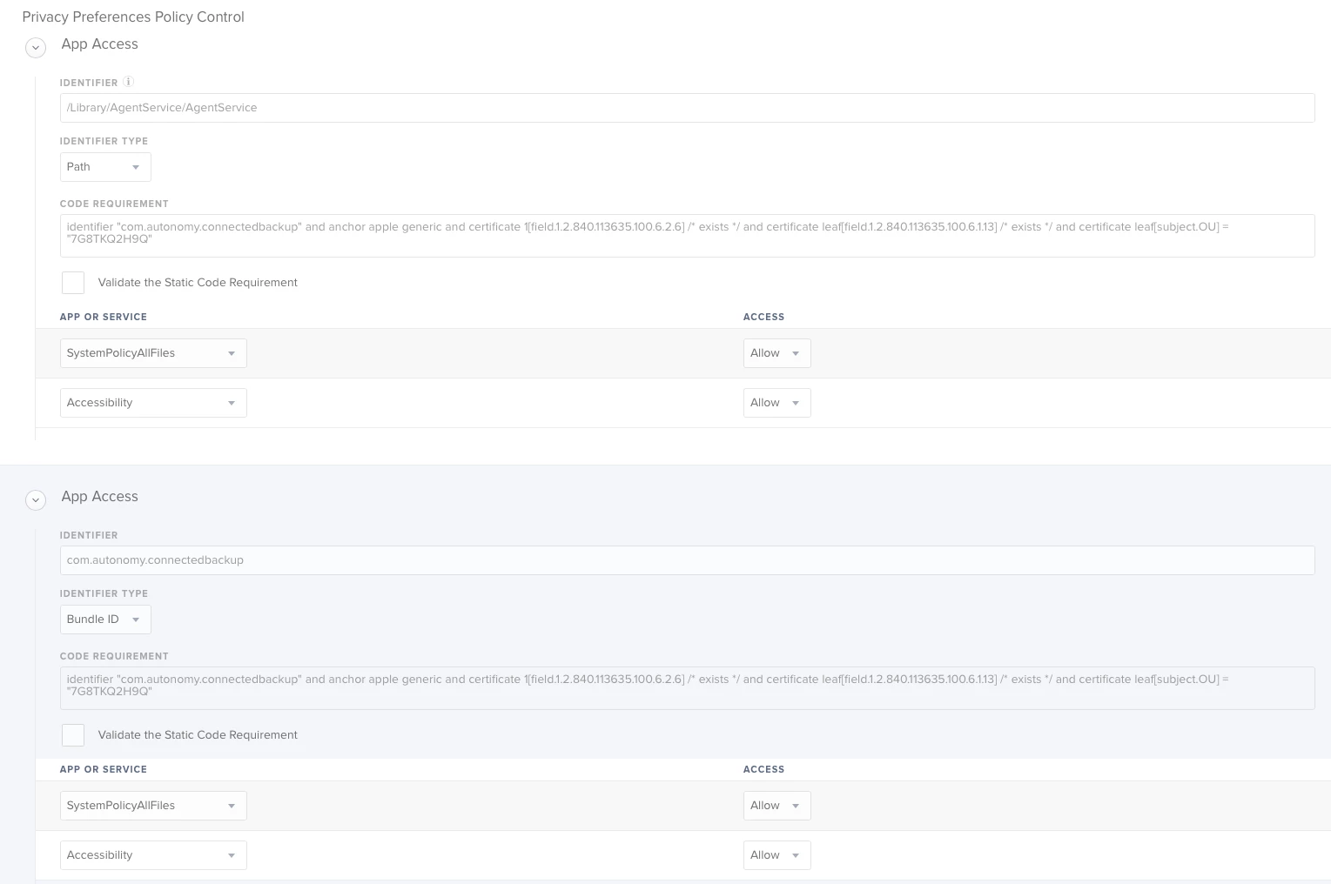Click the ACCESS column header in the Bundle ID section
The height and width of the screenshot is (884, 1331).
point(763,769)
